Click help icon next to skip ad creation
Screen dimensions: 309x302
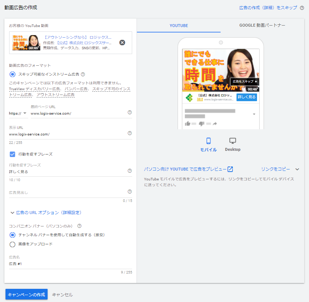tap(302, 8)
